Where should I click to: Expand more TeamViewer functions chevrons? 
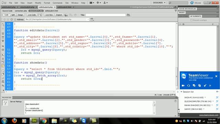(210, 85)
